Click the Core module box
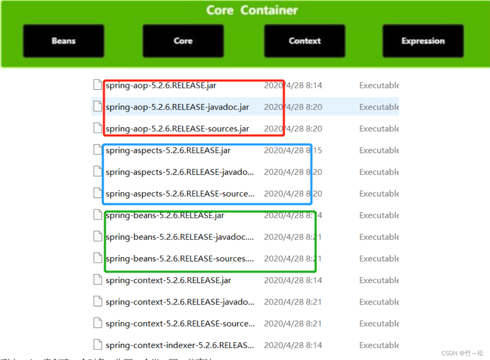Viewport: 490px width, 360px height. (x=183, y=41)
